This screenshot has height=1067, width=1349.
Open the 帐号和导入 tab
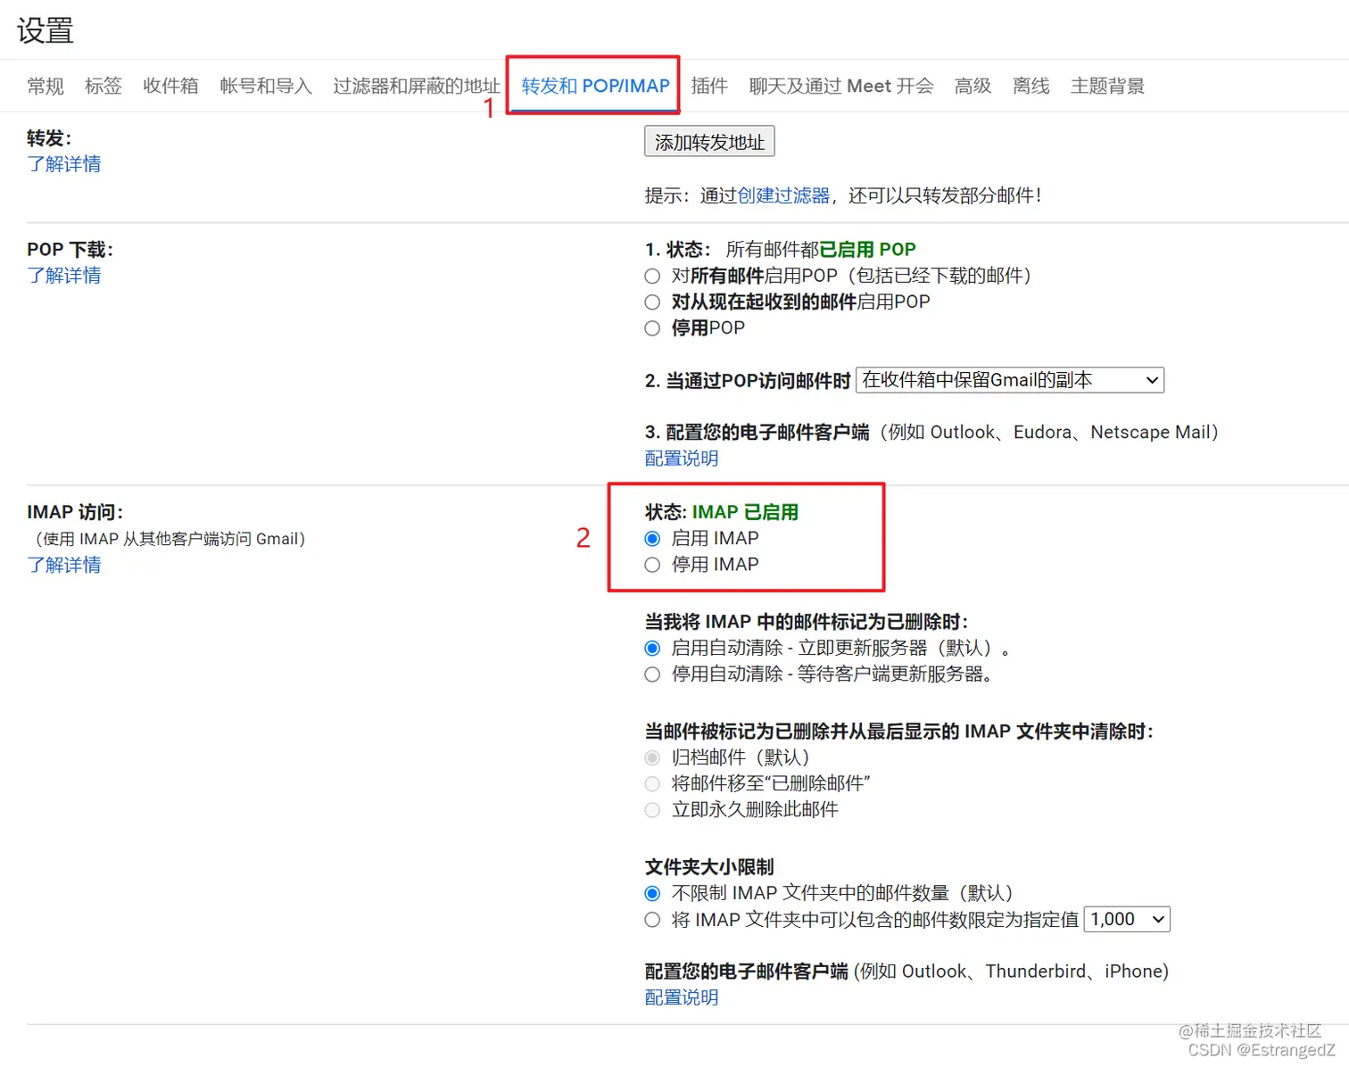(265, 86)
